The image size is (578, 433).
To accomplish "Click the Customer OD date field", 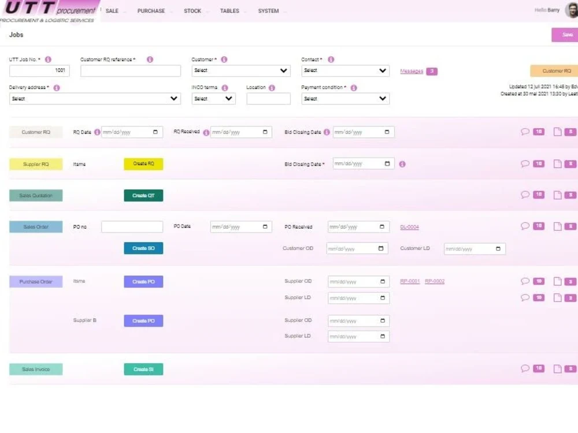I will 357,248.
